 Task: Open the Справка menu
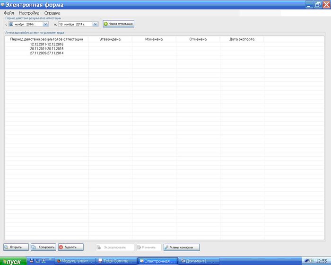52,13
